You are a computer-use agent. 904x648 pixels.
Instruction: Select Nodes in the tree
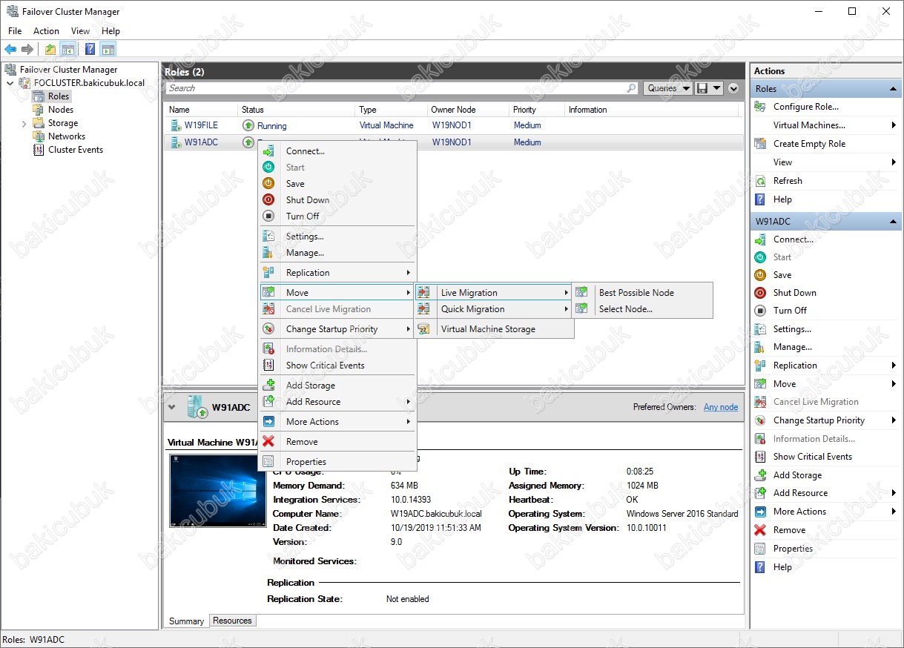(61, 110)
